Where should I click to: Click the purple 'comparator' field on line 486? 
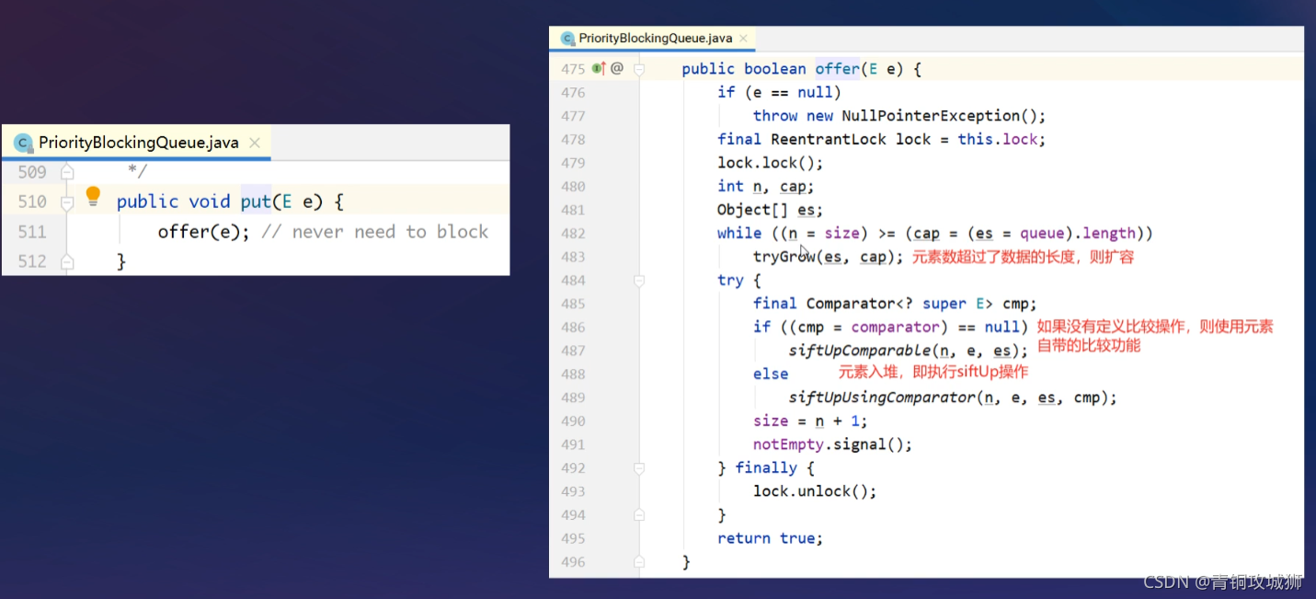(896, 328)
